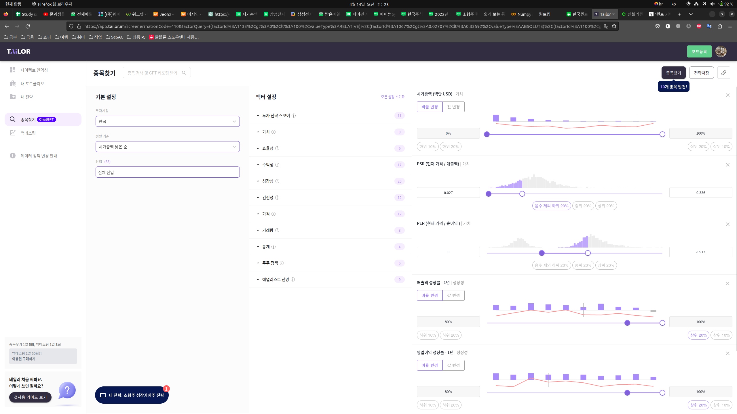Viewport: 737px width, 414px height.
Task: Switch to the 한국퀀트 browser tab
Action: 577,14
